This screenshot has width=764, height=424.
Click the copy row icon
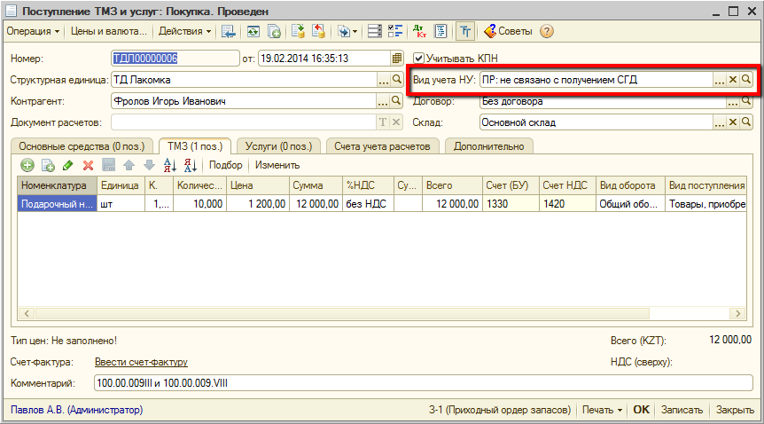tap(48, 165)
